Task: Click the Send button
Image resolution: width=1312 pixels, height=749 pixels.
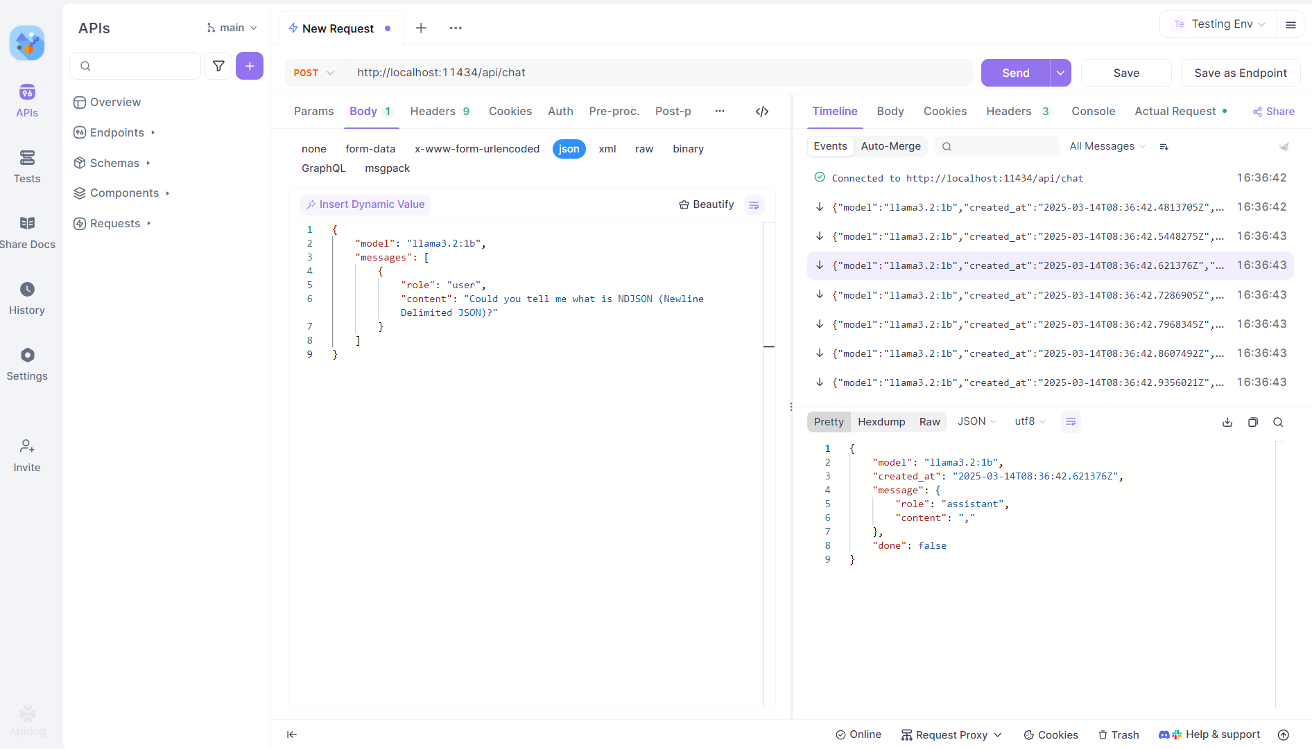Action: (1016, 73)
